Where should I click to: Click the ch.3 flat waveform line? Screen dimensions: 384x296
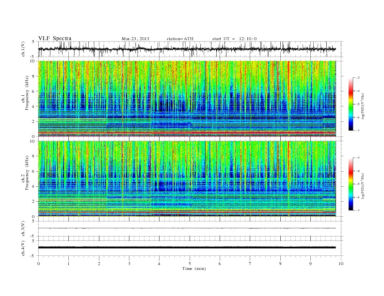187,228
